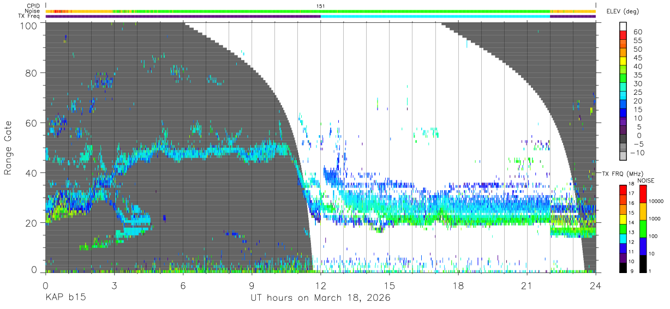Click the x-axis tick label '9'
670x309 pixels.
pyautogui.click(x=252, y=285)
